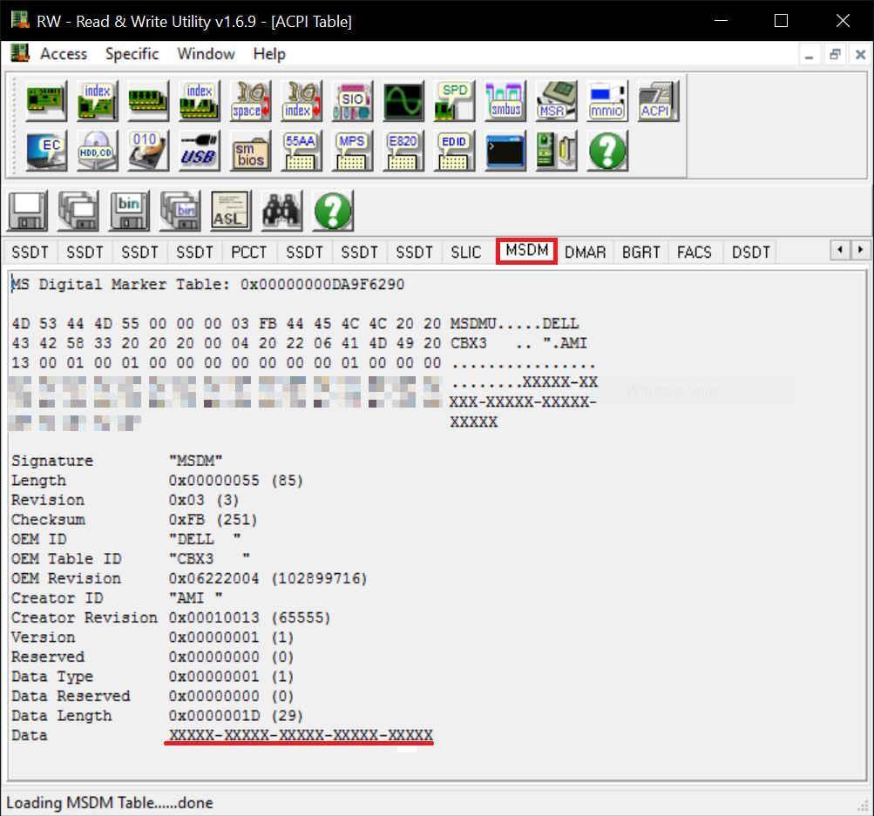Image resolution: width=874 pixels, height=816 pixels.
Task: Open the IO index tool
Action: tap(301, 100)
